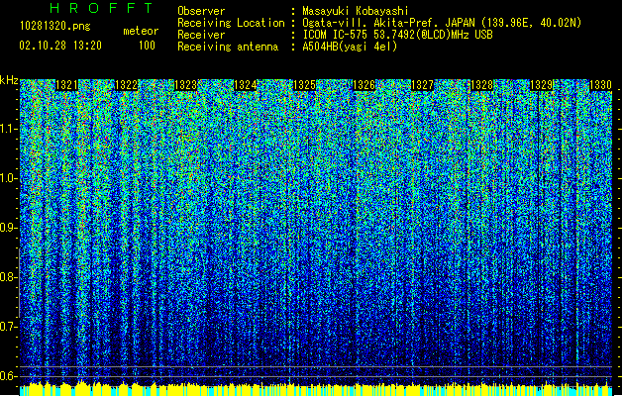
Task: Click the Ogata-vill. Akita-Pref. JAPAN location text
Action: (x=442, y=23)
